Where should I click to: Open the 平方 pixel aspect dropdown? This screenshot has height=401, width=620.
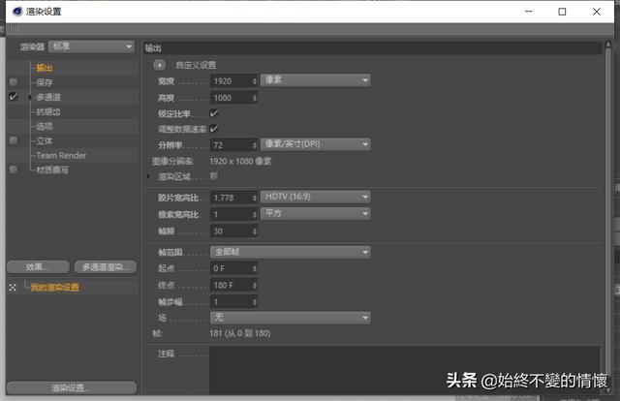coord(316,214)
